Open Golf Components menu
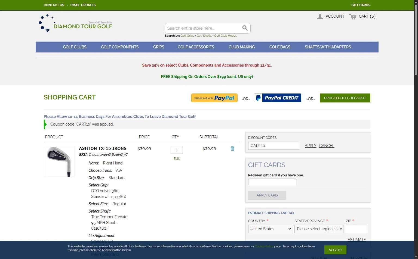This screenshot has width=418, height=259. 120,47
